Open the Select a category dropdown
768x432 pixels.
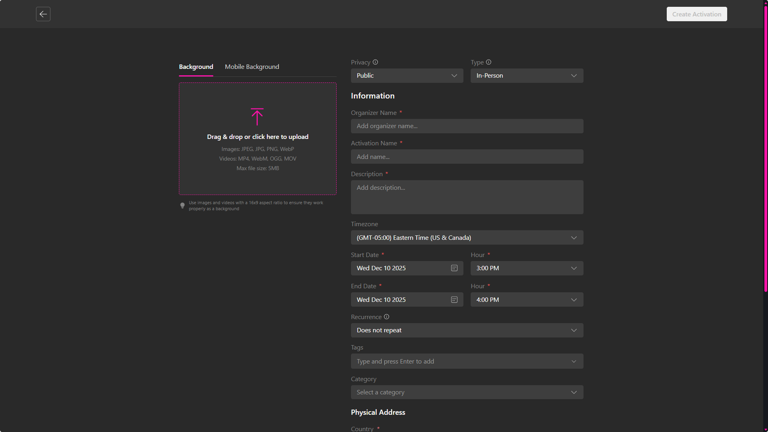467,392
